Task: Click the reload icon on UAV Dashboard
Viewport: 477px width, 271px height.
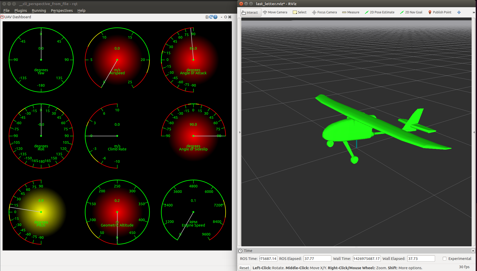Action: [x=211, y=17]
